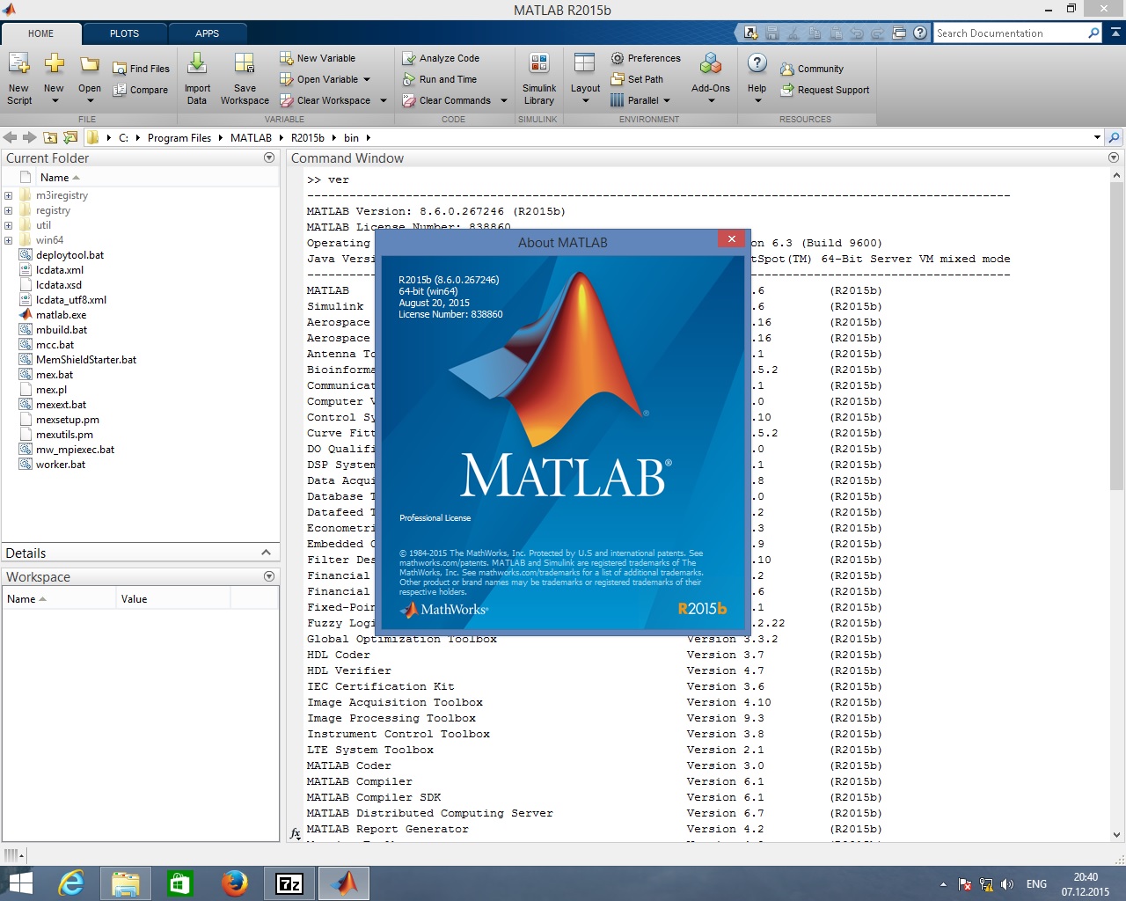
Task: Click the browse for folder icon
Action: [x=70, y=137]
